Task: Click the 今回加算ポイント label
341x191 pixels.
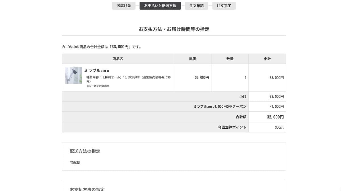Action: coord(232,127)
